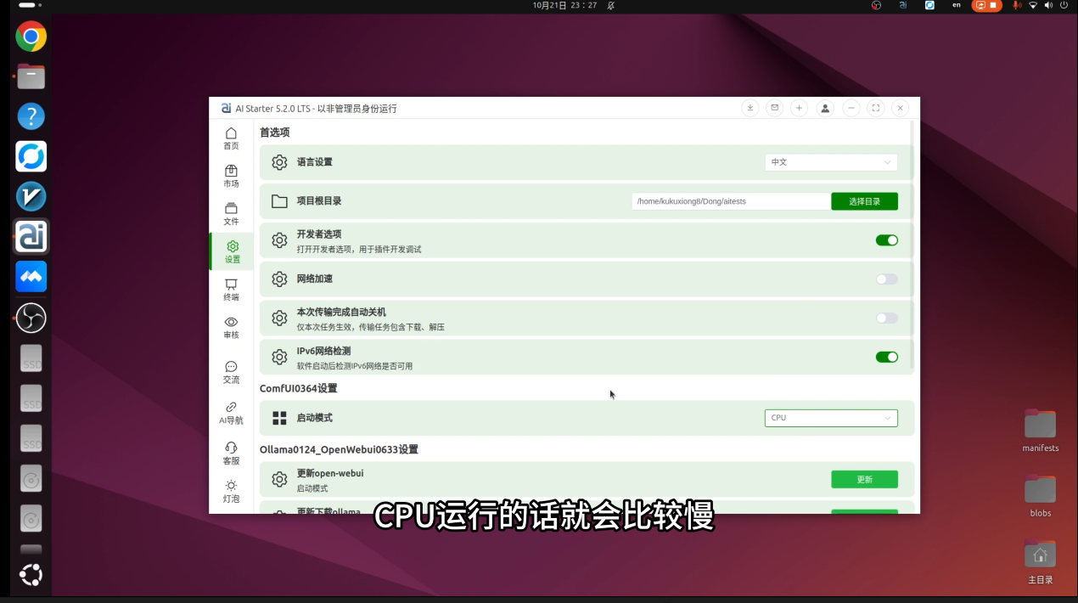The image size is (1078, 603).
Task: Launch Google Chrome from the dock
Action: point(31,37)
